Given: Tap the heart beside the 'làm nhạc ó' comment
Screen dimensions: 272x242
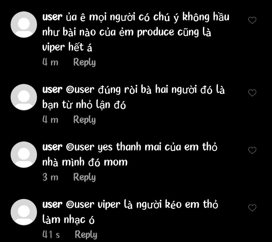Looking at the screenshot, I should coord(252,208).
